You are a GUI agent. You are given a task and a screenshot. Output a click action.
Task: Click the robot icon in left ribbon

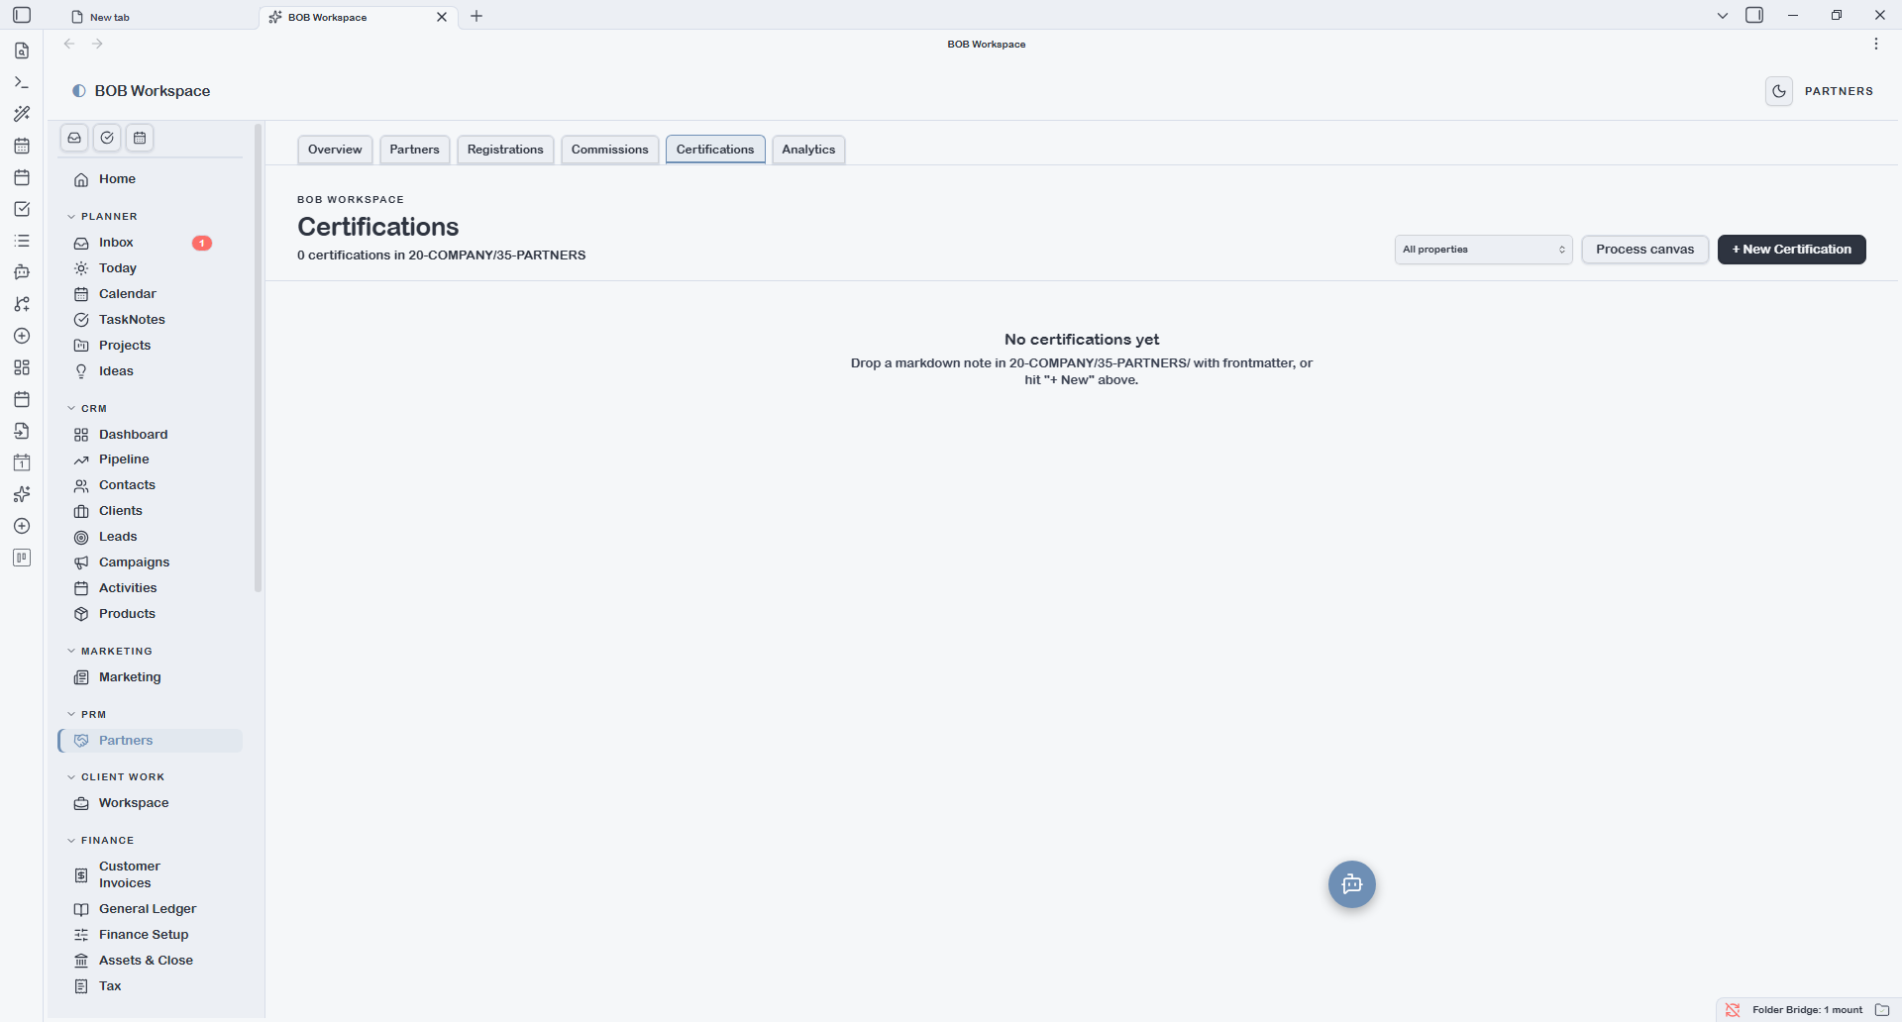(x=22, y=272)
